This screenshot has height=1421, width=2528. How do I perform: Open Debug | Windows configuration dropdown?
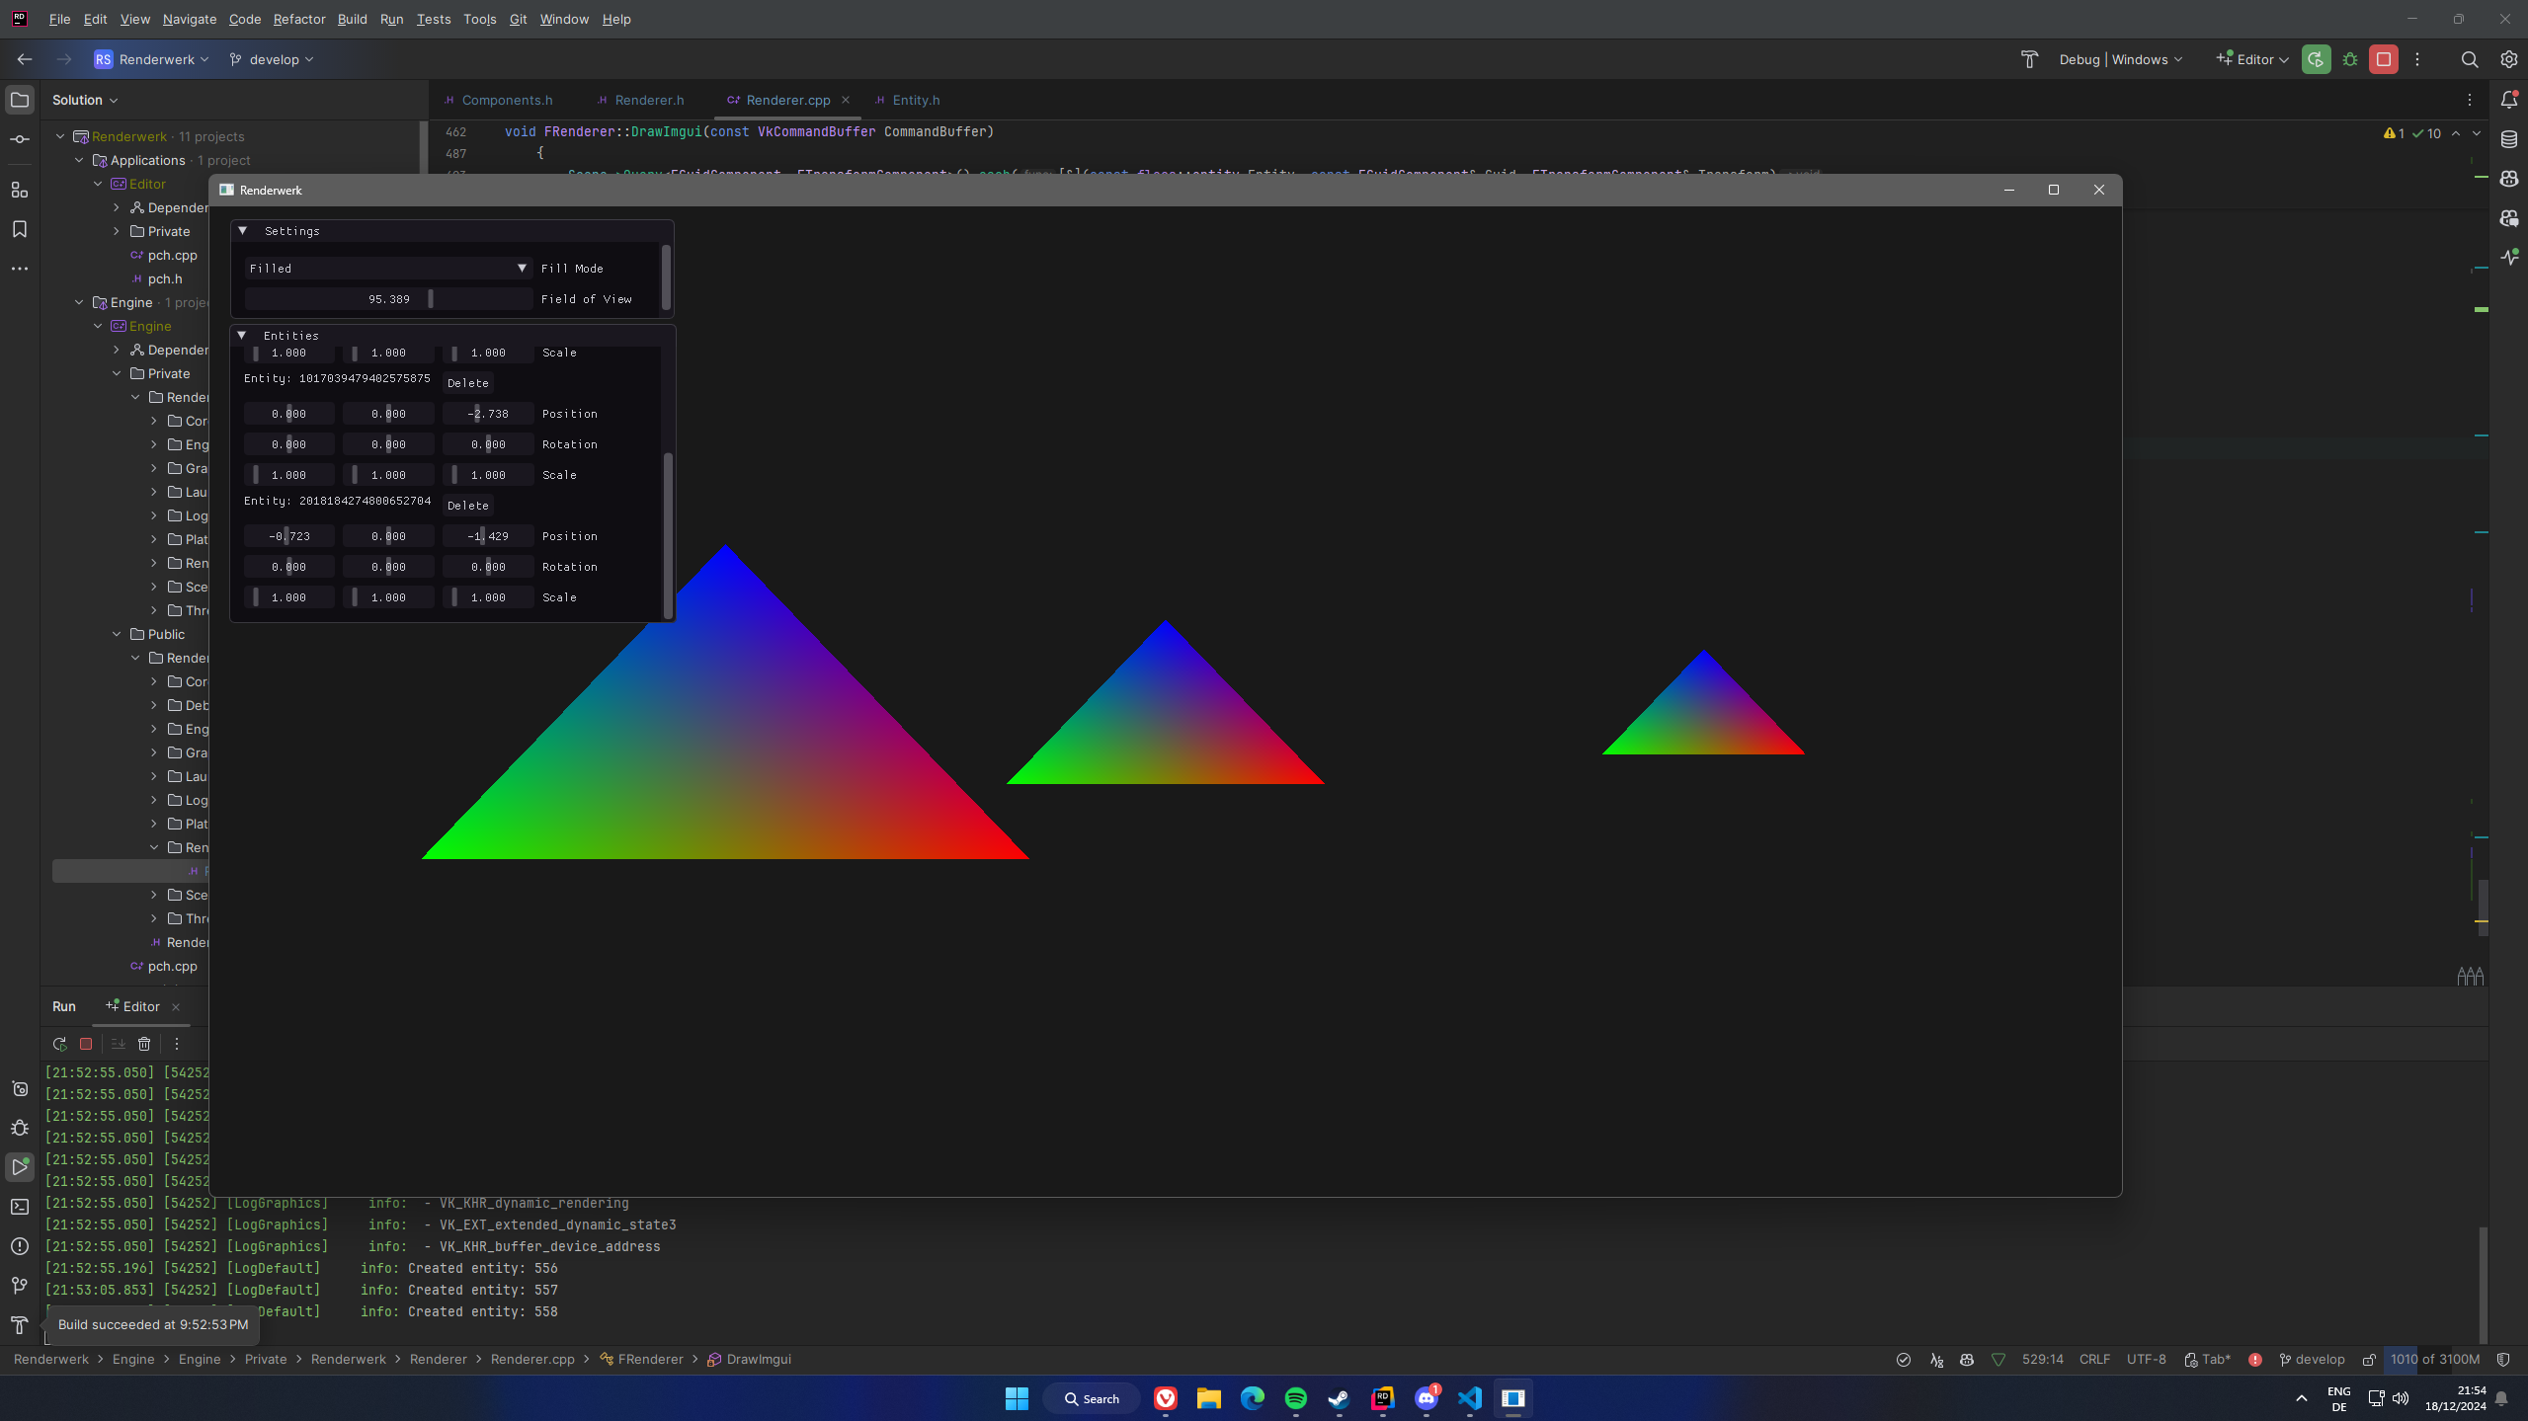(2120, 59)
